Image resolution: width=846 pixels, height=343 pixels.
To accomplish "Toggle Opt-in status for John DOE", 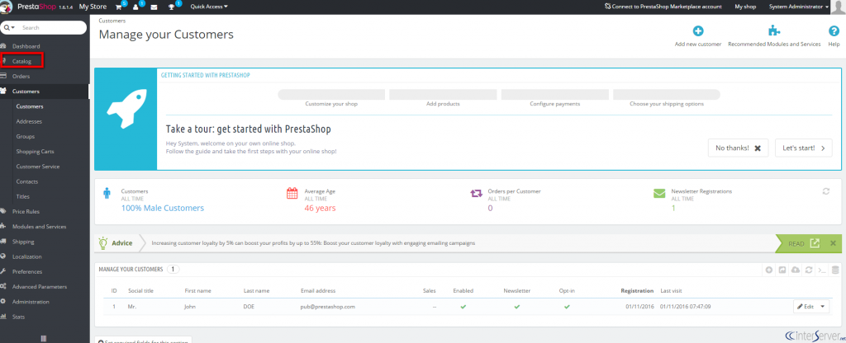I will tap(567, 307).
